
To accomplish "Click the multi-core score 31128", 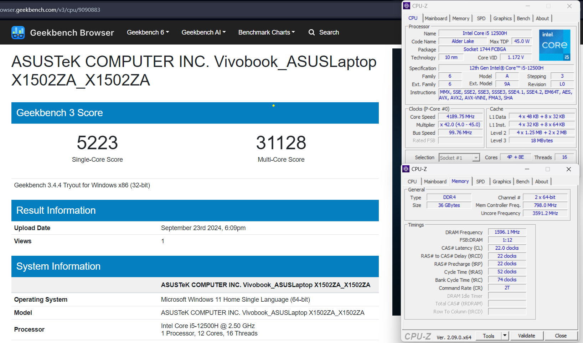I will 281,143.
